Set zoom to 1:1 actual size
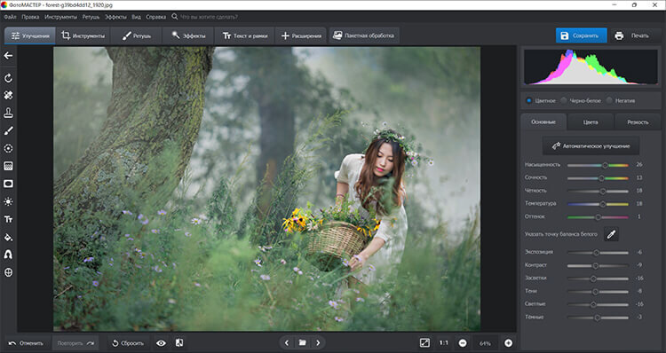Viewport: 666px width, 353px height. tap(443, 343)
